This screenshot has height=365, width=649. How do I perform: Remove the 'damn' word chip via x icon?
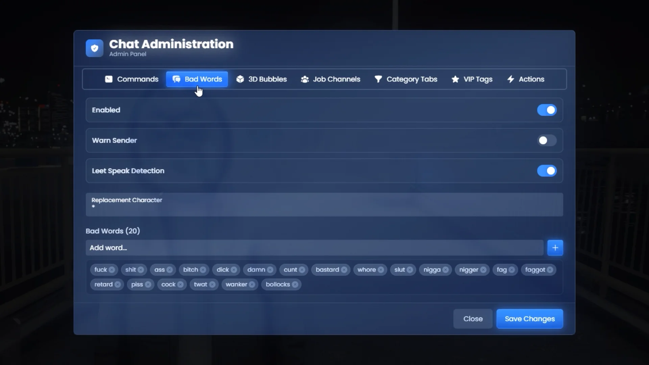[x=270, y=270]
